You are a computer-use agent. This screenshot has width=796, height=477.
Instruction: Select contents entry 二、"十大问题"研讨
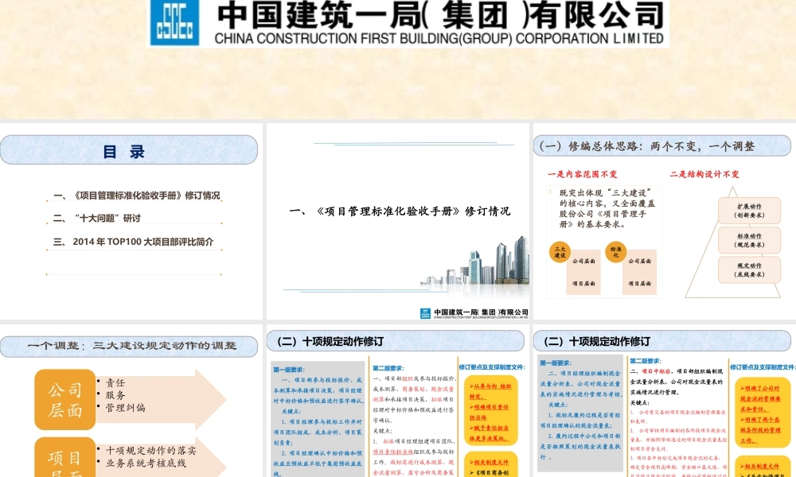[96, 218]
